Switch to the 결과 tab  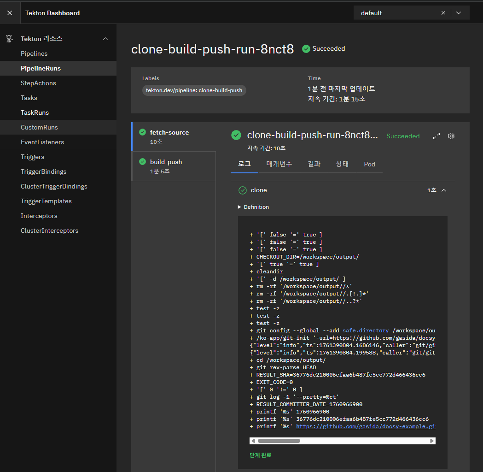coord(314,164)
